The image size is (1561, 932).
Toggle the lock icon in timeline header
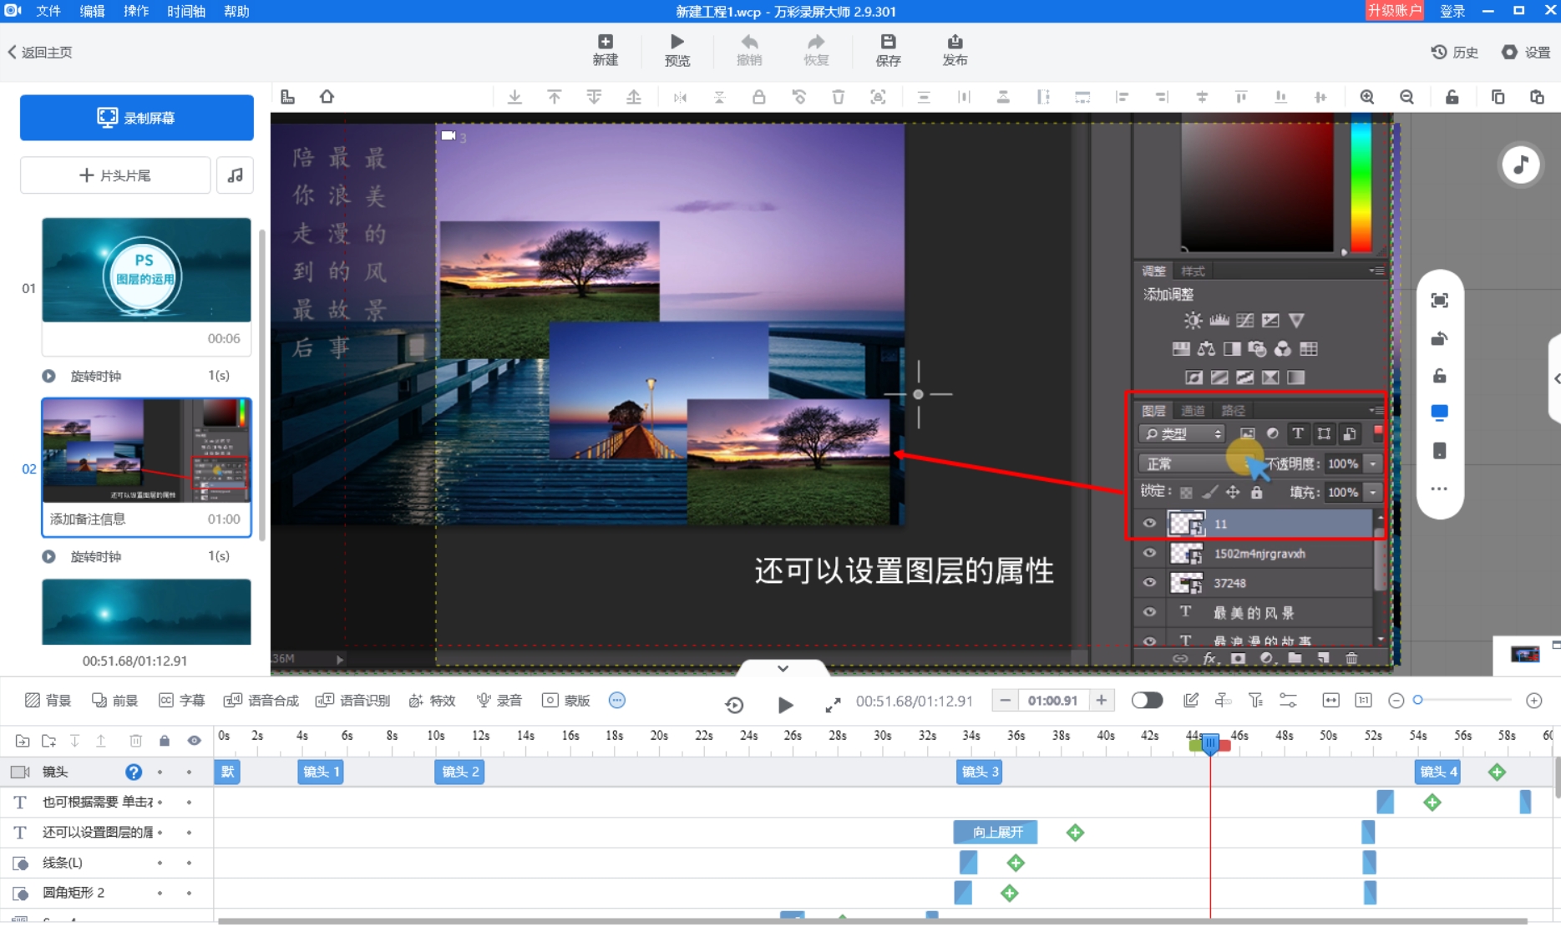coord(165,741)
